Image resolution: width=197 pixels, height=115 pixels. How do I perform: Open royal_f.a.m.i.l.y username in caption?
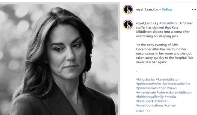(x=147, y=23)
